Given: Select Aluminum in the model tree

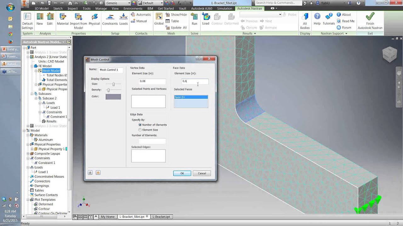Looking at the screenshot, I should tap(46, 140).
